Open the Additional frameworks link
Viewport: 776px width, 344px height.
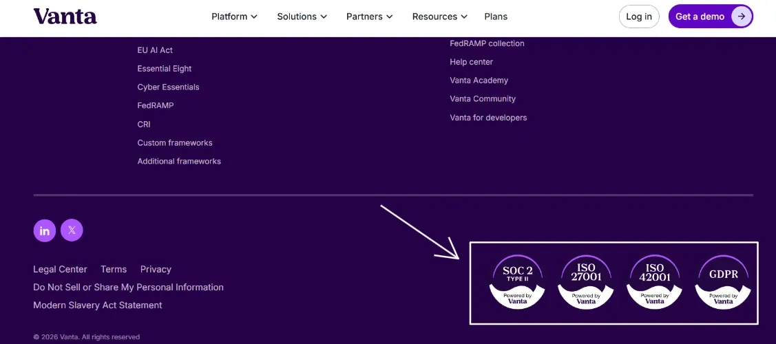coord(179,161)
